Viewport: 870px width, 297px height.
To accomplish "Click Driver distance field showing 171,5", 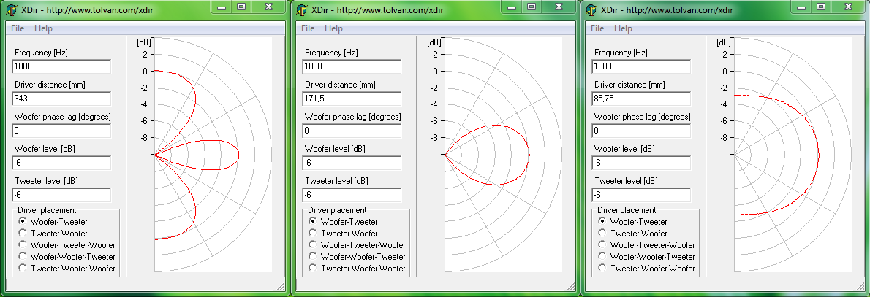I will [x=352, y=99].
